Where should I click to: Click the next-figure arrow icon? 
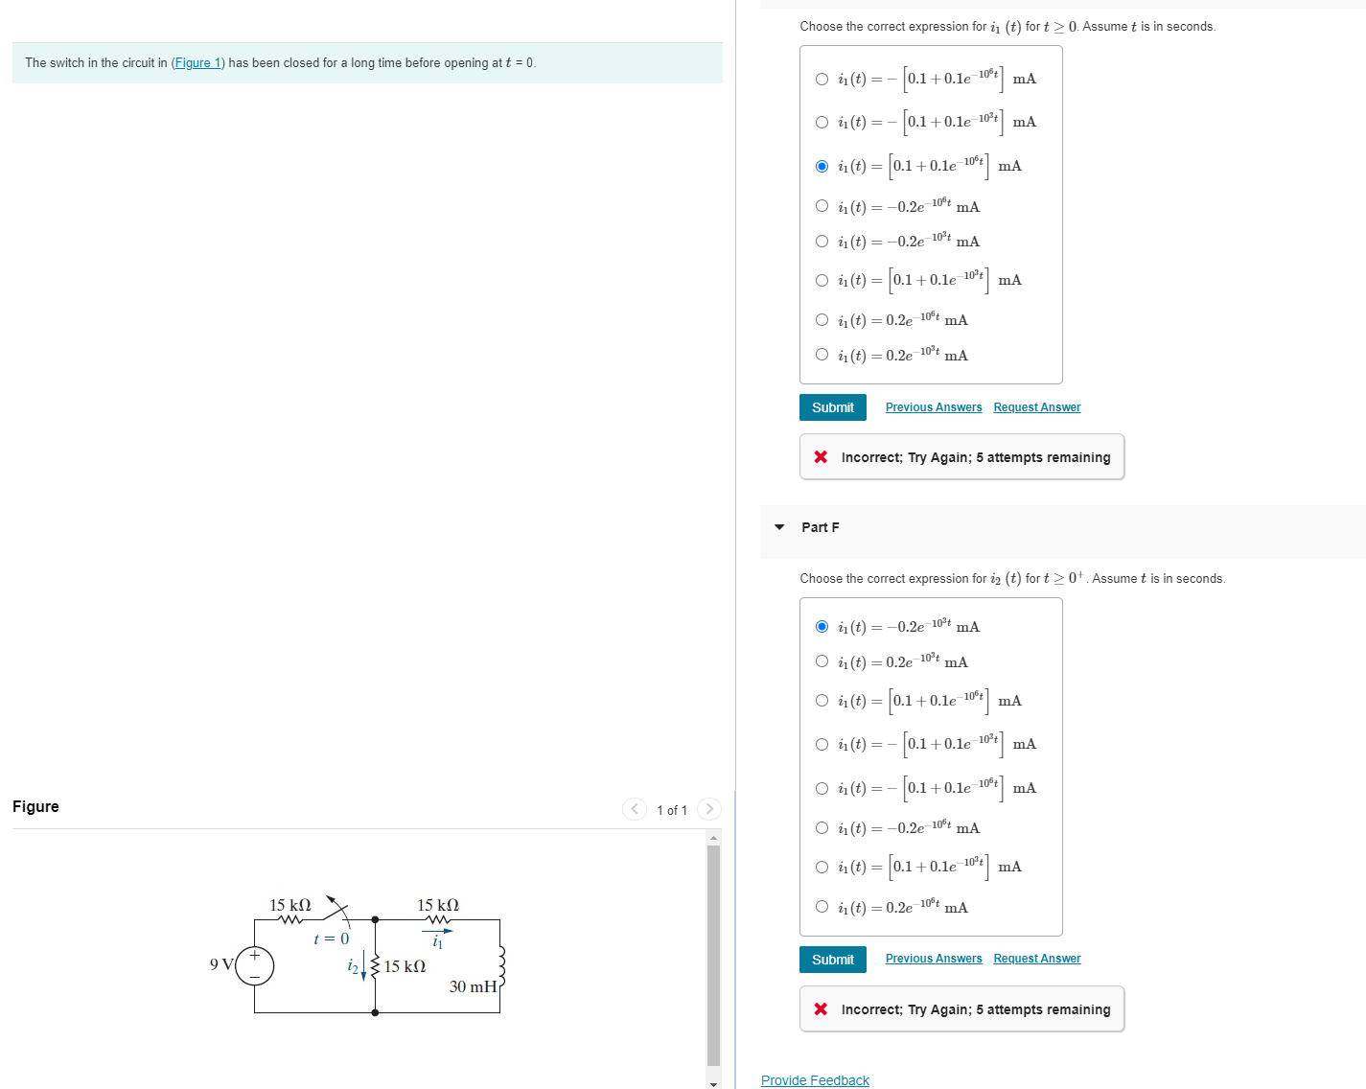[708, 809]
